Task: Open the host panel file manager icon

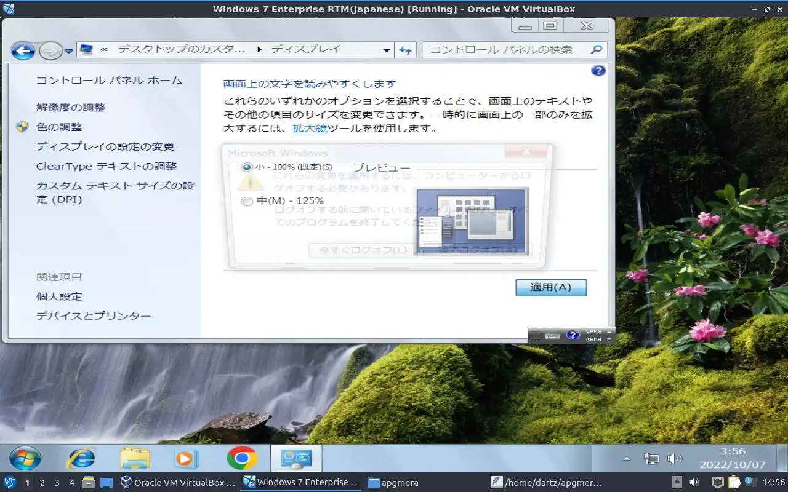Action: click(x=89, y=483)
